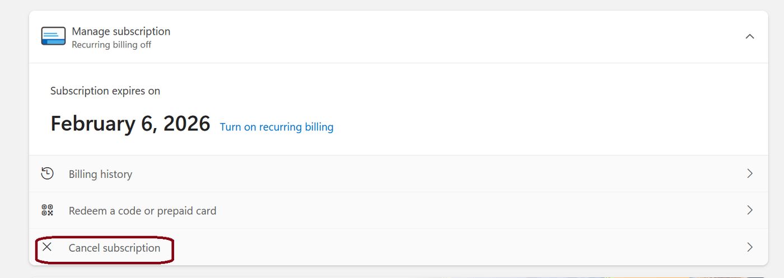Click the Subscription expires on label
The image size is (784, 278).
[x=105, y=91]
